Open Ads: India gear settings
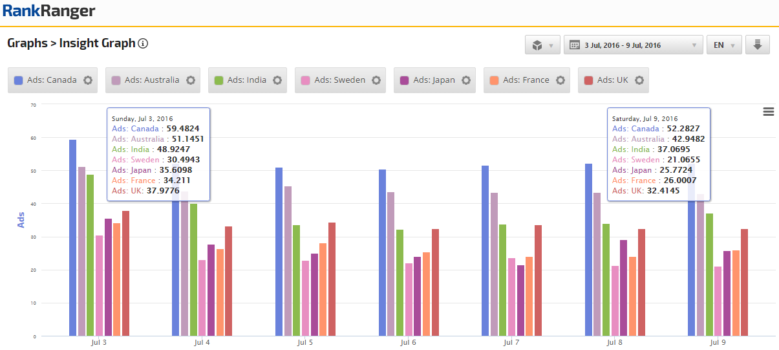Screen dimensions: 779x350 click(x=277, y=80)
